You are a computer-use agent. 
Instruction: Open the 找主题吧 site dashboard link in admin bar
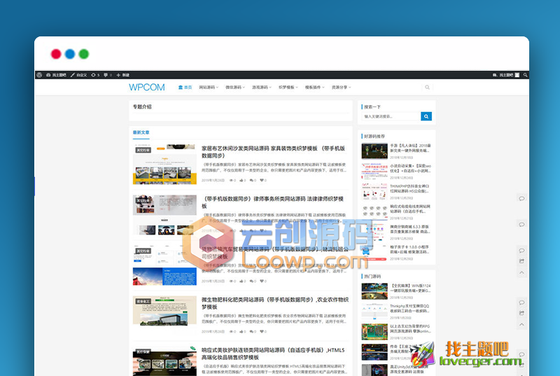pos(57,75)
